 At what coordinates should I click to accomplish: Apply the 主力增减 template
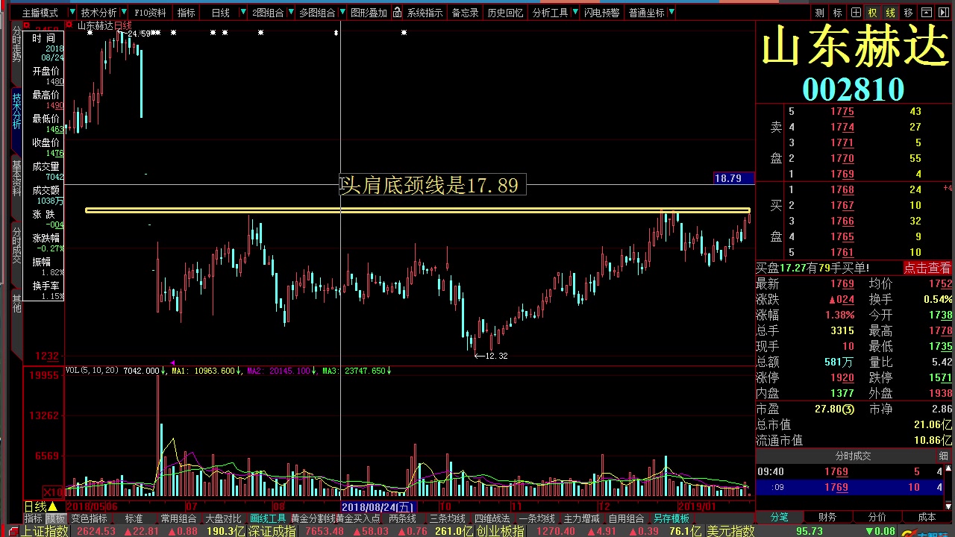click(x=581, y=518)
